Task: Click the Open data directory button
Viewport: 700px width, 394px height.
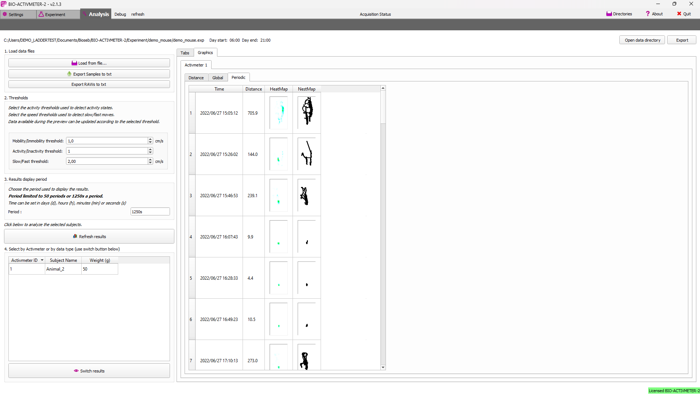Action: [642, 40]
